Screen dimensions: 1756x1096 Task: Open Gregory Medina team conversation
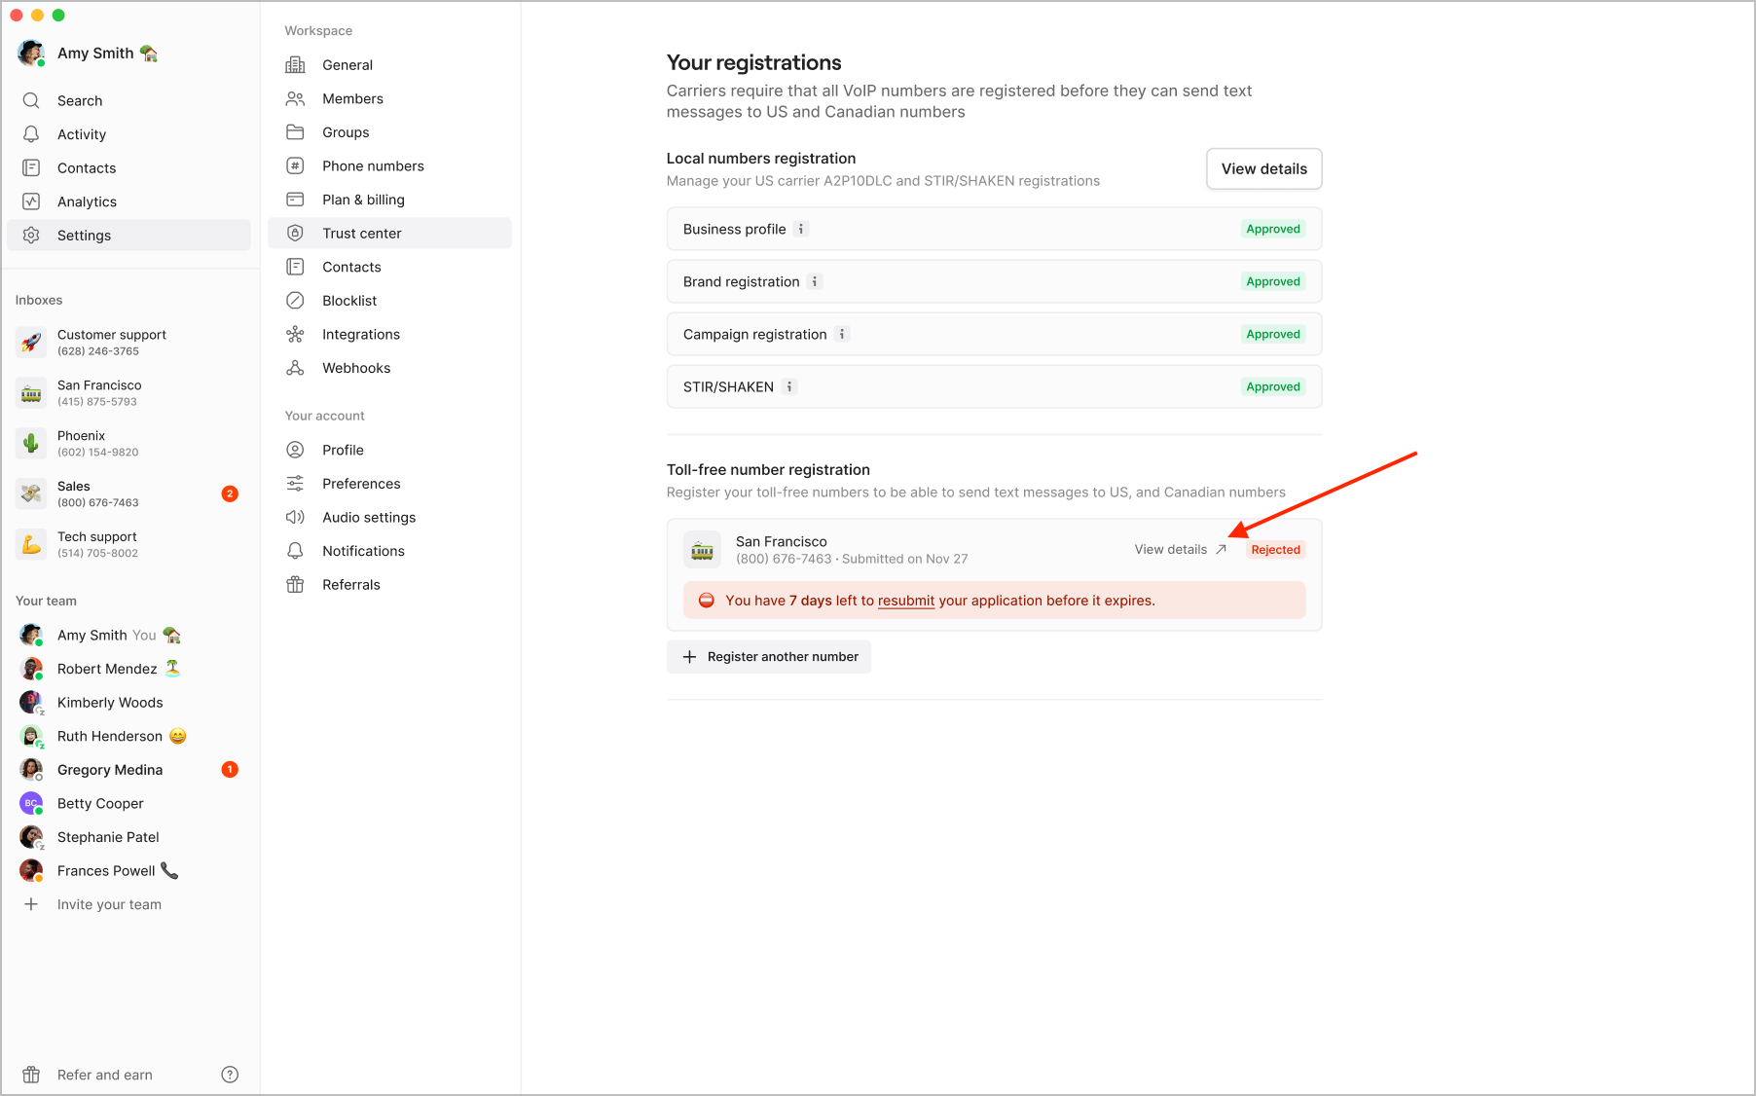pyautogui.click(x=128, y=770)
